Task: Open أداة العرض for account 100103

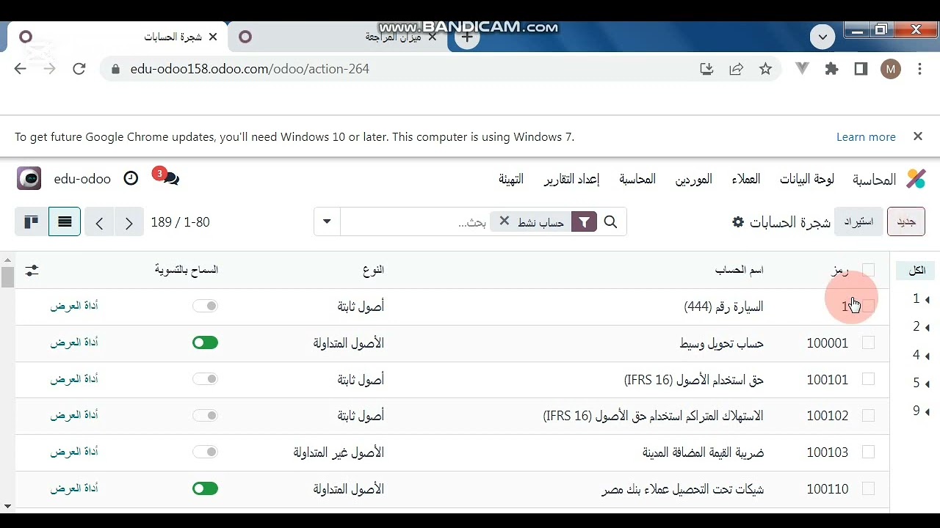Action: point(74,452)
